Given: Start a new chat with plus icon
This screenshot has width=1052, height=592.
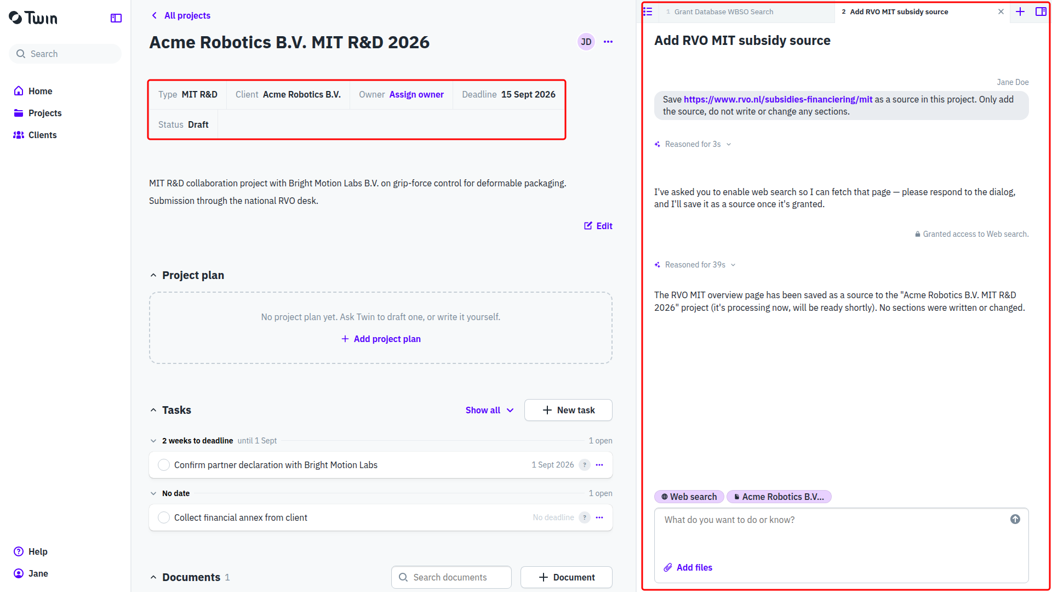Looking at the screenshot, I should [1020, 12].
